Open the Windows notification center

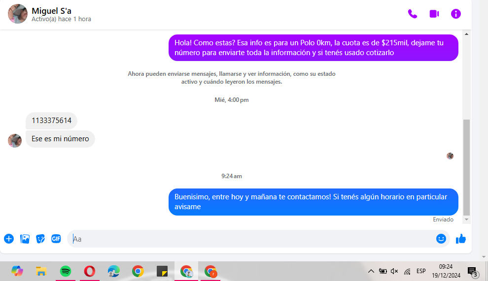click(x=472, y=271)
